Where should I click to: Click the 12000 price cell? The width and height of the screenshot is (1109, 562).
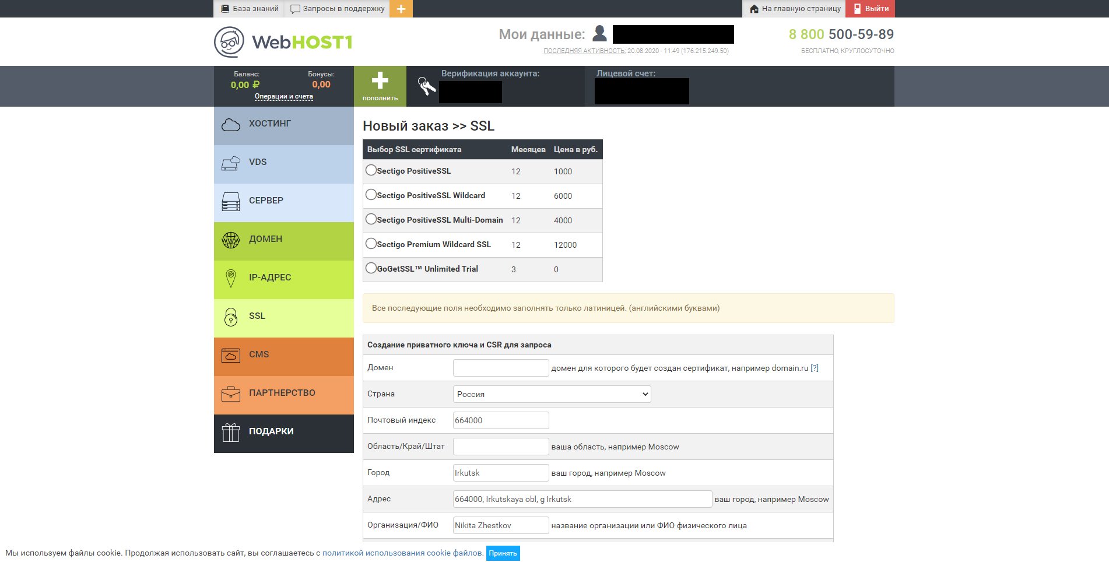[x=565, y=245]
